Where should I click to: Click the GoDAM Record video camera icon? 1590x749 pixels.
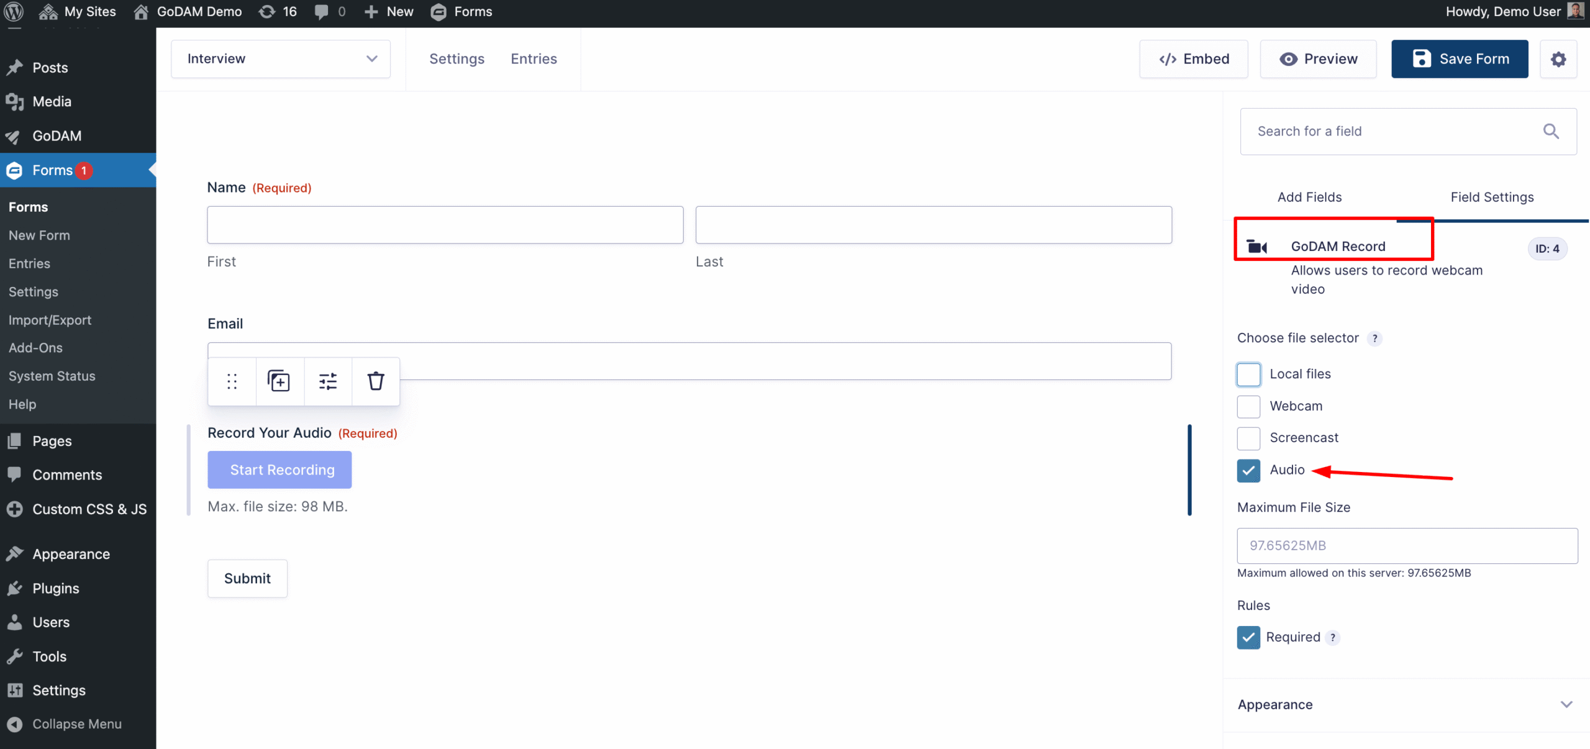pos(1256,246)
